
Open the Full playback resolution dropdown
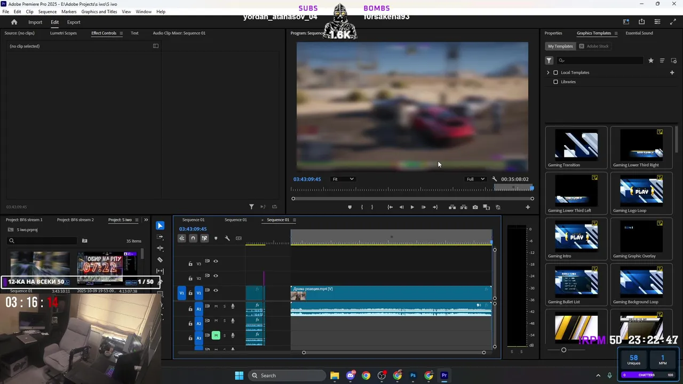coord(475,179)
